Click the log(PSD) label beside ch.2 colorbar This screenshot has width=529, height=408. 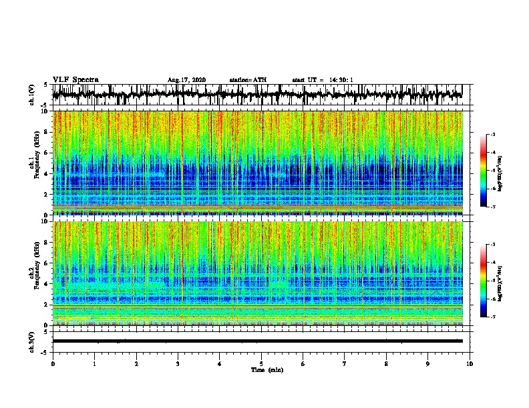(x=500, y=284)
